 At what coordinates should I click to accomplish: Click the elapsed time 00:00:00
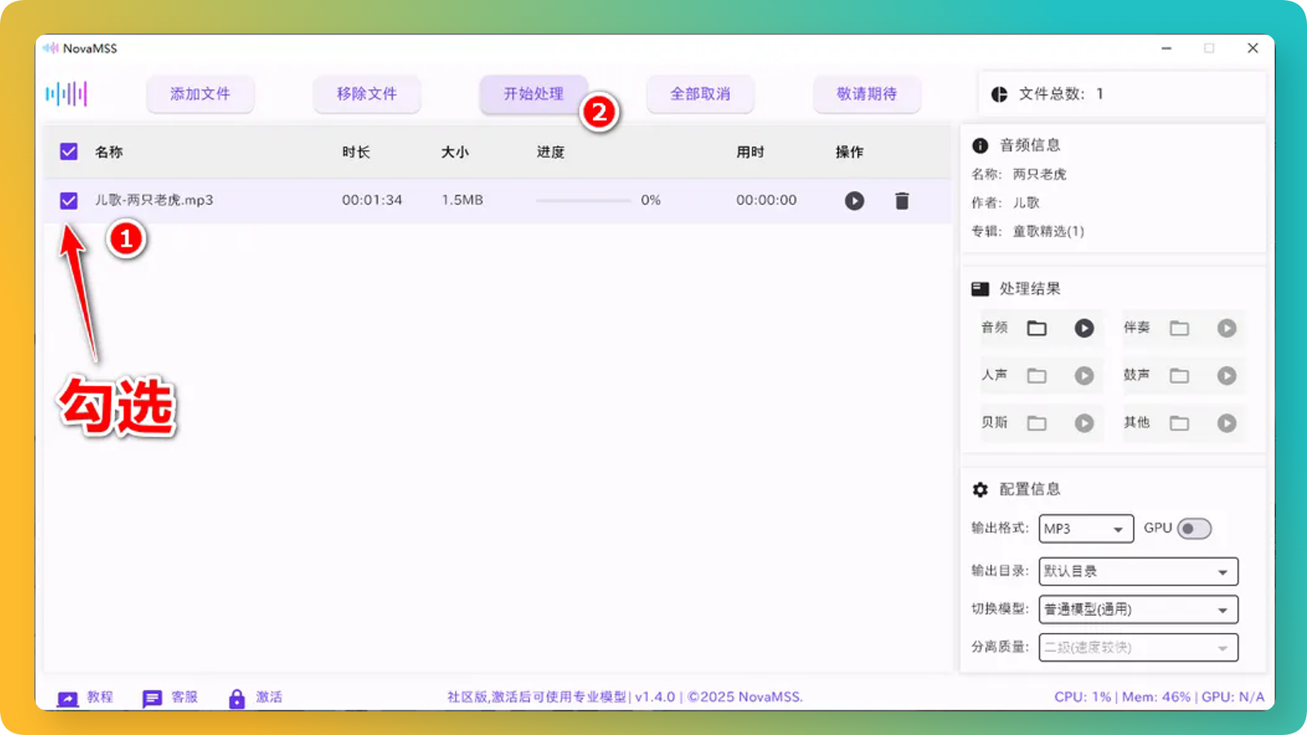pyautogui.click(x=766, y=200)
